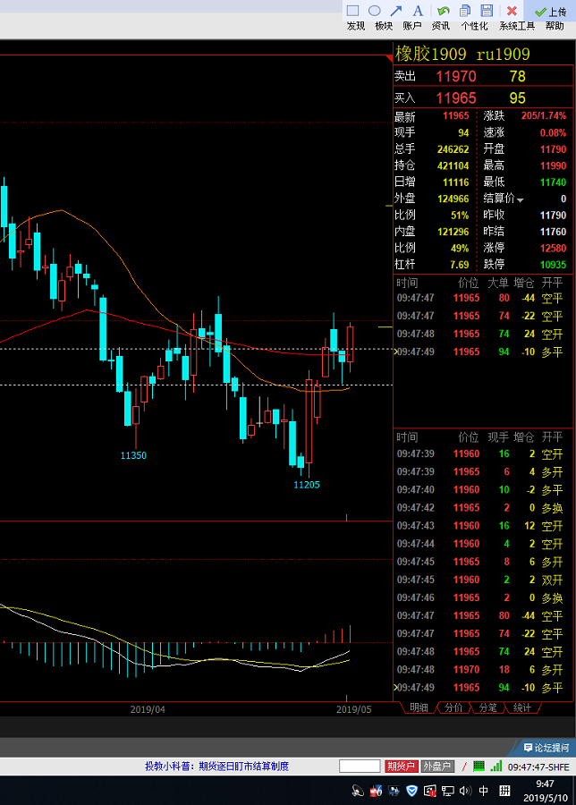The height and width of the screenshot is (805, 576).
Task: Open the system clock showing 9:47
Action: click(546, 791)
